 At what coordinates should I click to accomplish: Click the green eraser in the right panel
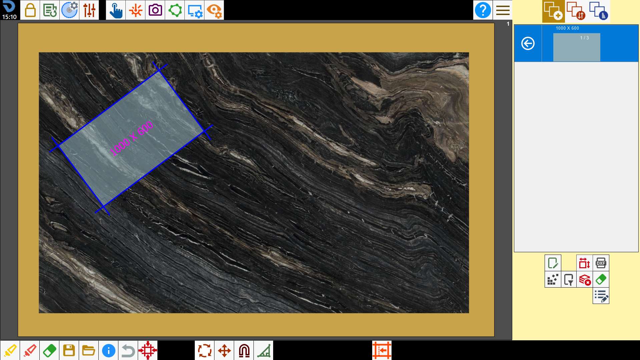point(601,279)
